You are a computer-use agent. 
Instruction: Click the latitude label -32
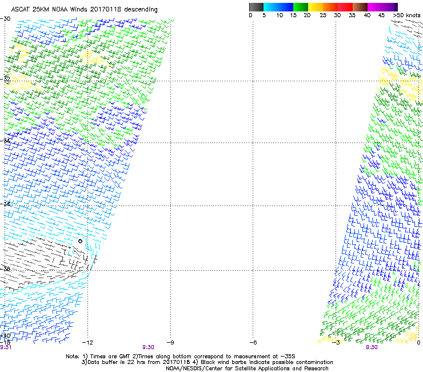pos(5,79)
